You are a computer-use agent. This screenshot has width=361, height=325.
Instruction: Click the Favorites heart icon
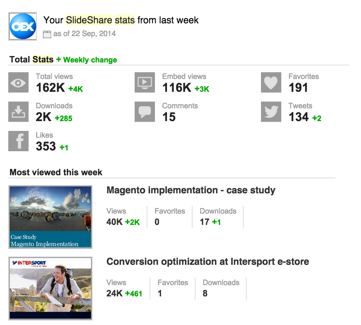pyautogui.click(x=271, y=82)
